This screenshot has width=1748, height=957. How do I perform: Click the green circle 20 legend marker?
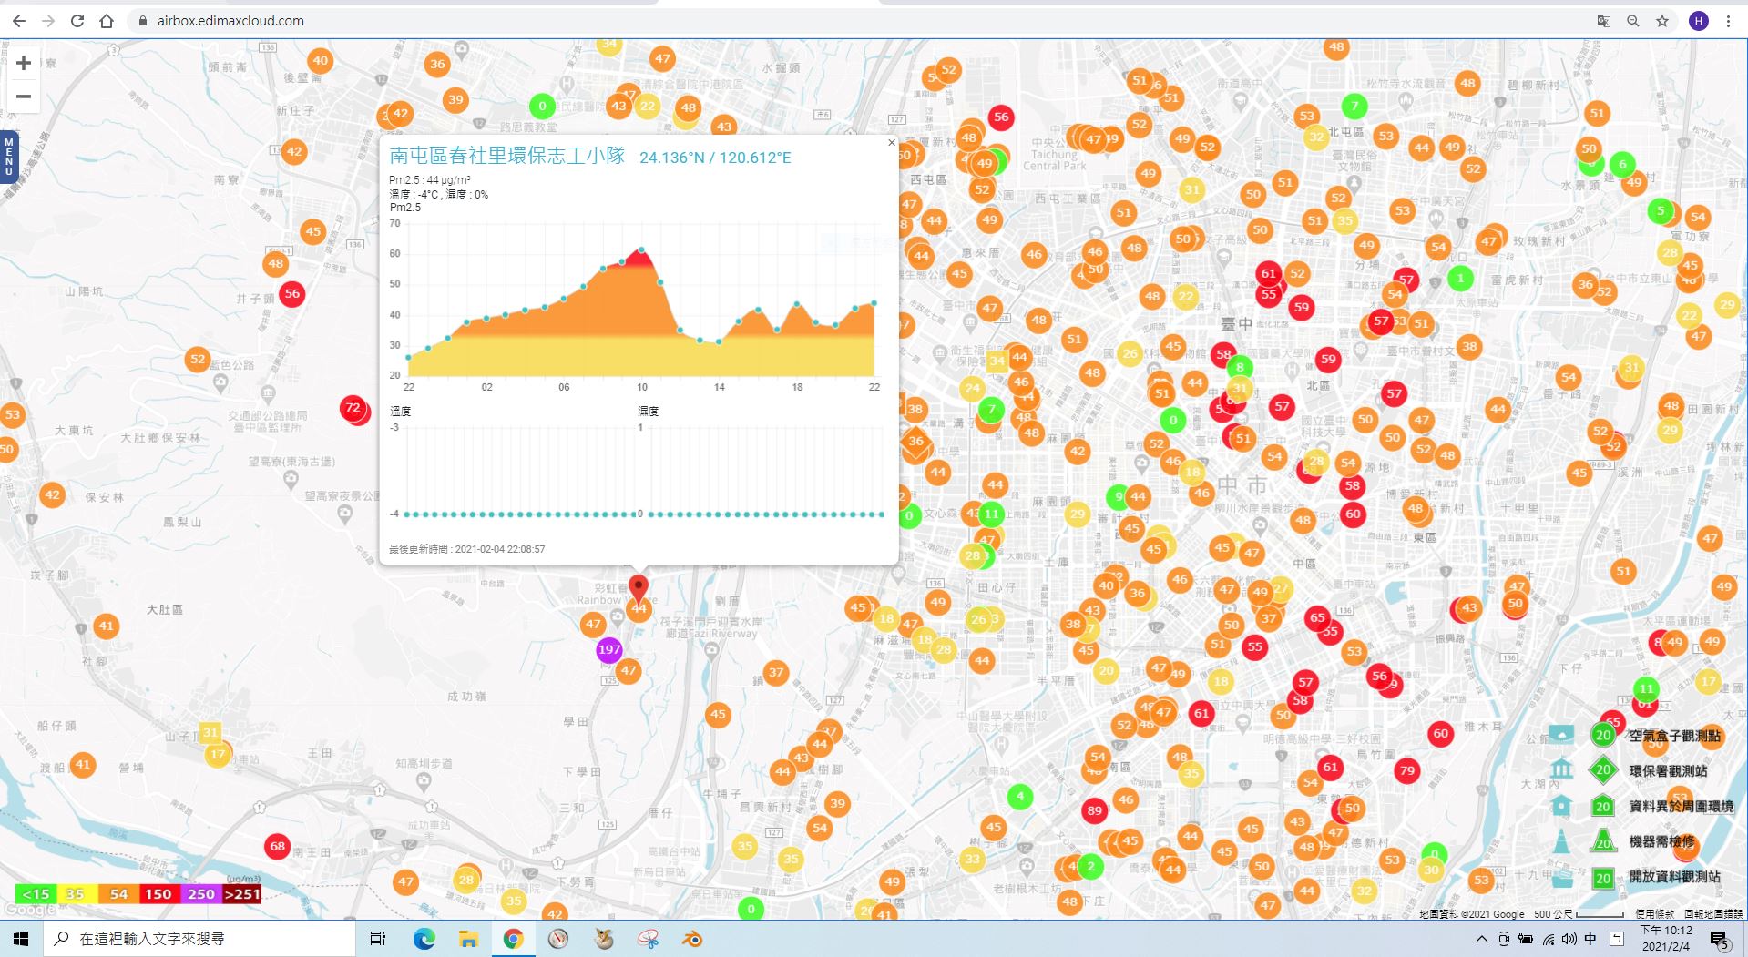(1603, 735)
